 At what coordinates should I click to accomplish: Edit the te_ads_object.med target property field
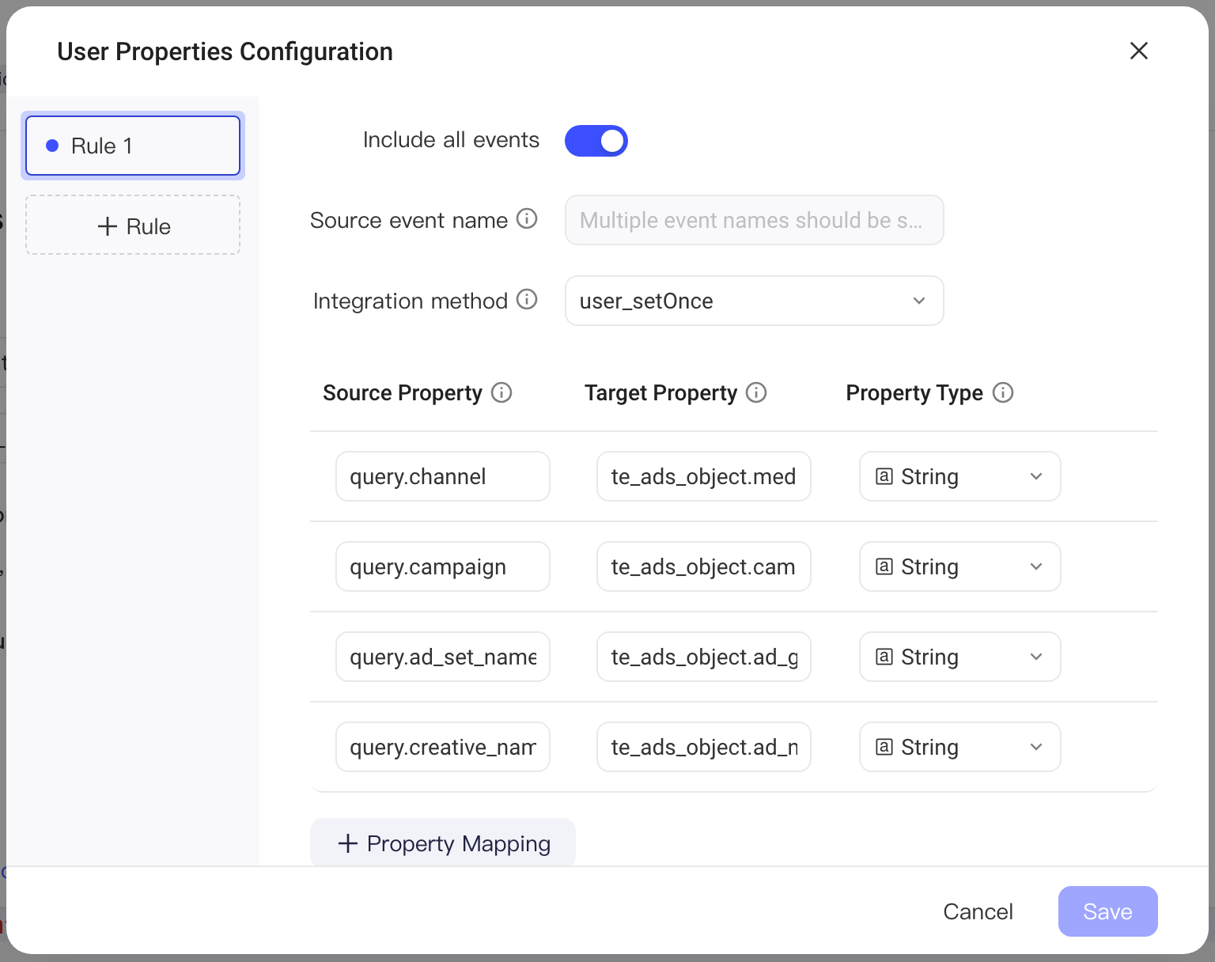[x=704, y=476]
